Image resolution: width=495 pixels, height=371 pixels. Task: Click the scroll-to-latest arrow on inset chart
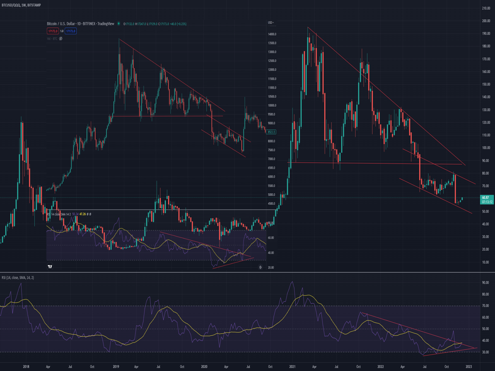click(x=260, y=267)
